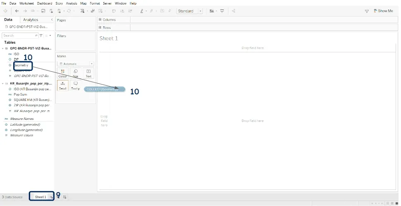Click the Group Members paperclip icon
Screen dimensions: 401x206
(x=152, y=11)
